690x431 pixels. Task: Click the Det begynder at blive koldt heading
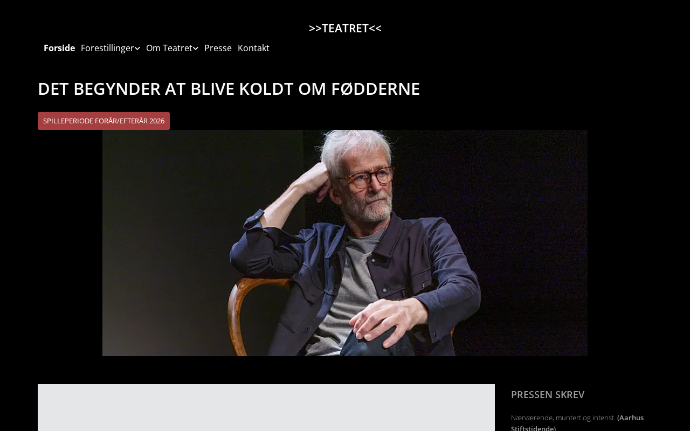(x=229, y=89)
